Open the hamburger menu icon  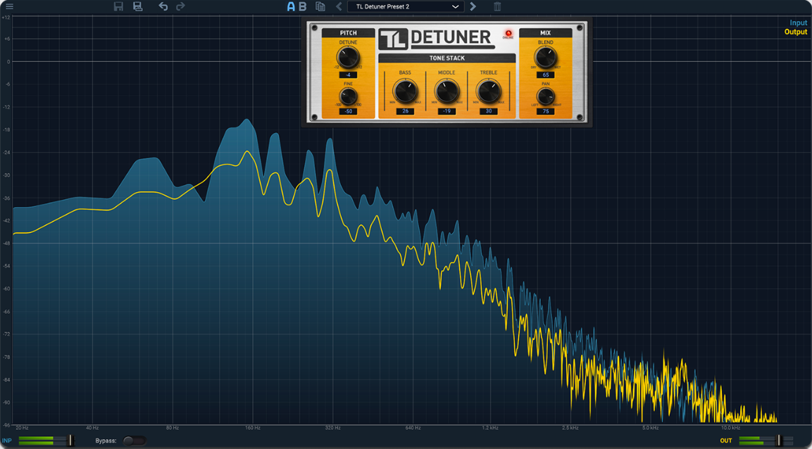10,7
